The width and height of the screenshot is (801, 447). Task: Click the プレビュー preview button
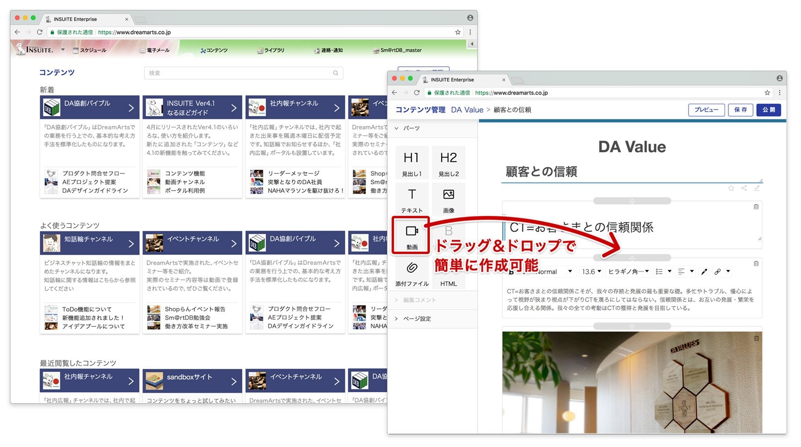pyautogui.click(x=706, y=110)
